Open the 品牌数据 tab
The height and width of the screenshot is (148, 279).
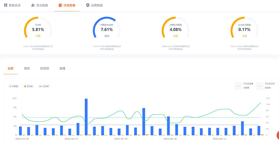[x=97, y=5]
